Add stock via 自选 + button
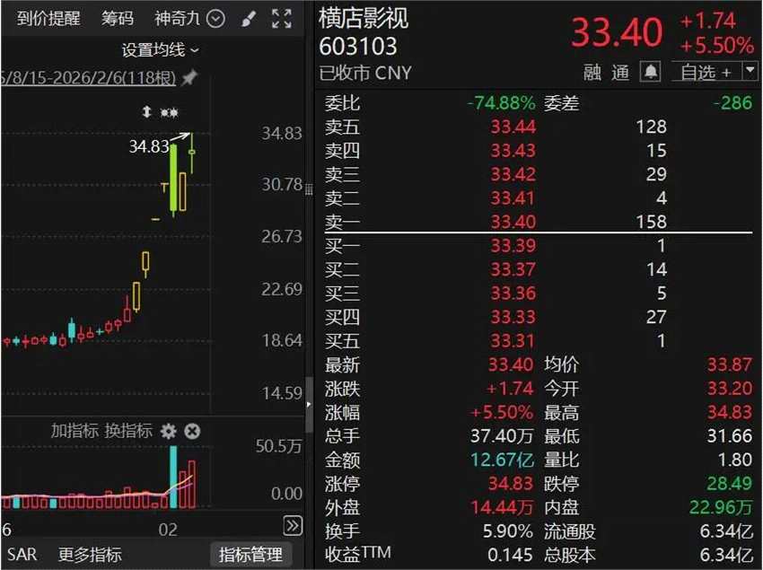 coord(706,73)
